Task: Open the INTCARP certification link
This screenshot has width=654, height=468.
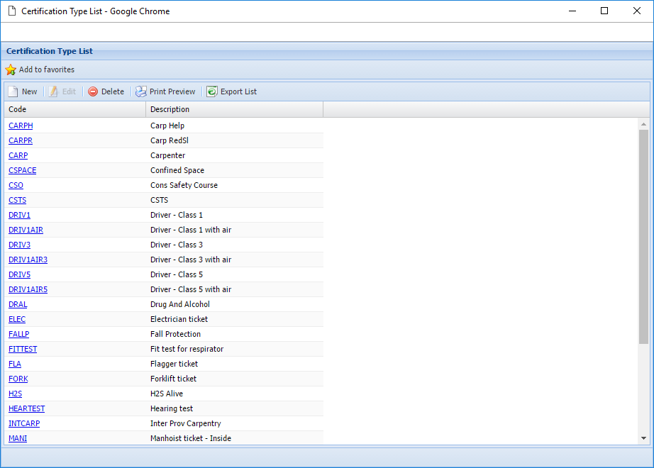Action: pos(24,423)
